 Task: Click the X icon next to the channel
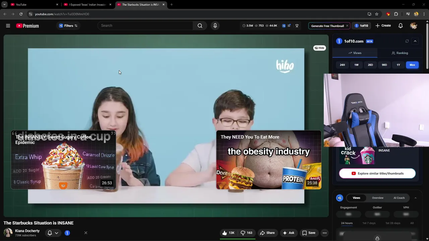click(x=86, y=233)
